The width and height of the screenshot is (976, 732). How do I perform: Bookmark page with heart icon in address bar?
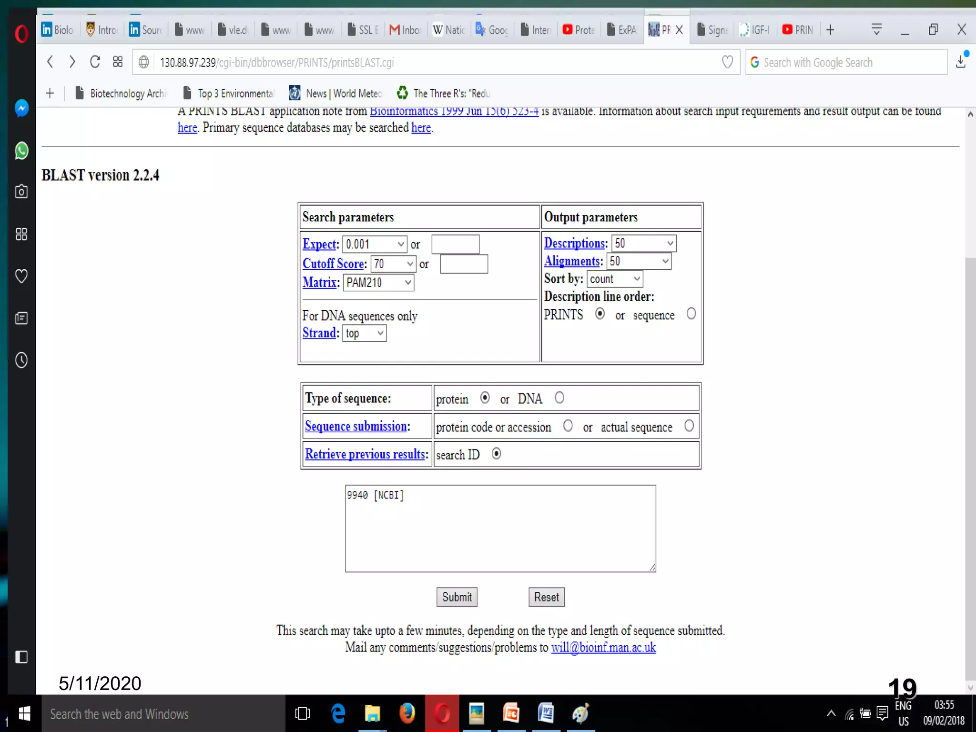click(727, 62)
